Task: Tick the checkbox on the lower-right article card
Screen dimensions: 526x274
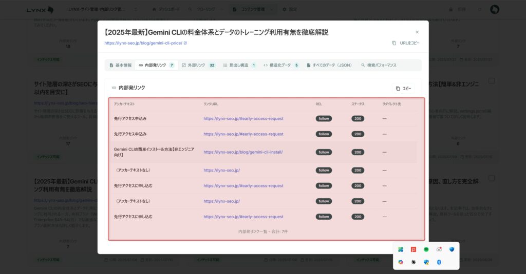Action: pos(492,178)
